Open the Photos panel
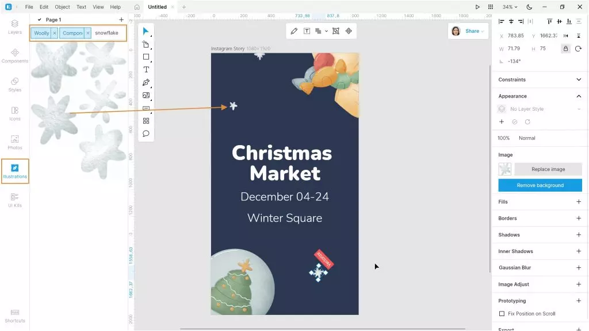This screenshot has height=331, width=589. 14,142
